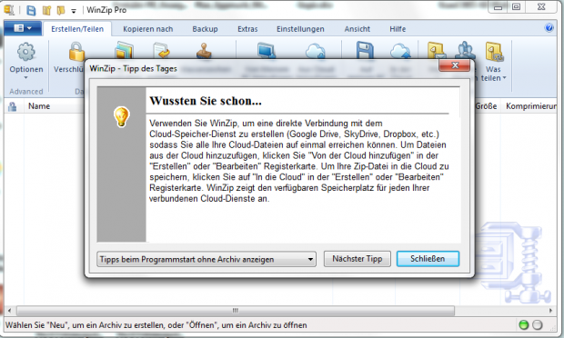
Task: Maximize the WinZip Pro window
Action: tap(516, 7)
